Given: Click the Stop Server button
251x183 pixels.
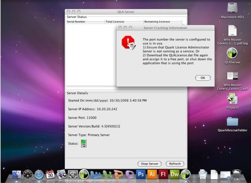Looking at the screenshot, I should [149, 164].
